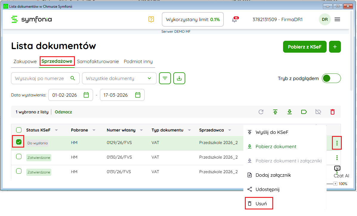Click the filter icon button
This screenshot has width=357, height=216.
[165, 78]
